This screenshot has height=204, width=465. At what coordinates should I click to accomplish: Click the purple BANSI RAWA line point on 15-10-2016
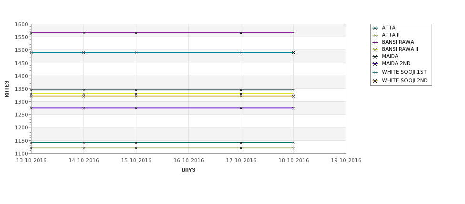click(x=136, y=33)
